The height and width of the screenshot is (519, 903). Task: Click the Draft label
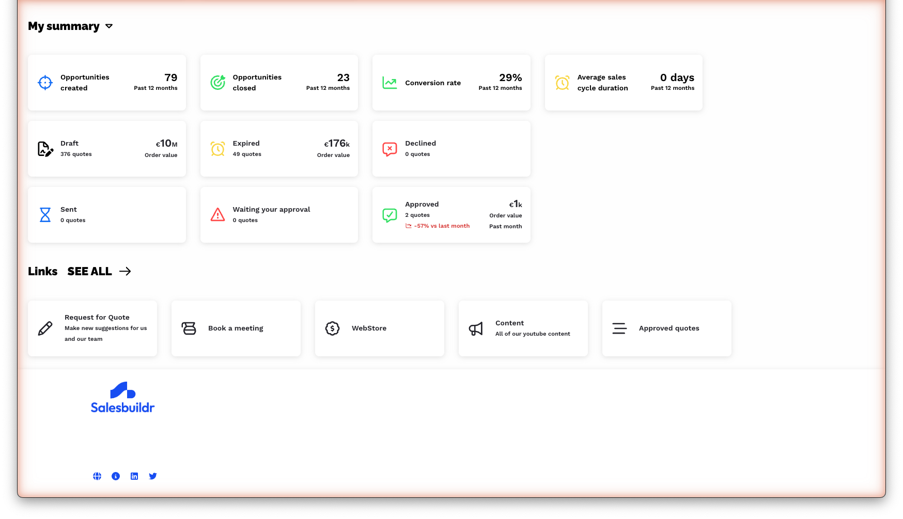[x=70, y=144]
